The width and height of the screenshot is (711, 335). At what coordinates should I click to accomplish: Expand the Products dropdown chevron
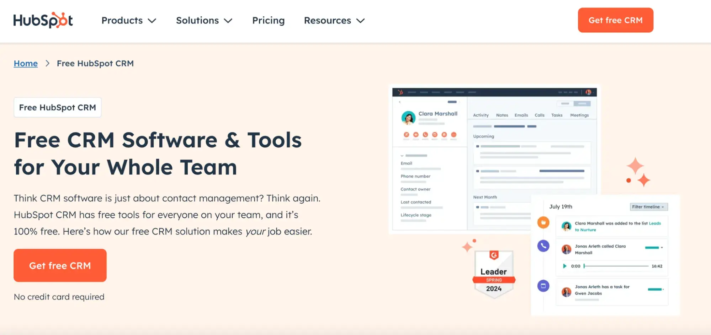[x=152, y=21]
